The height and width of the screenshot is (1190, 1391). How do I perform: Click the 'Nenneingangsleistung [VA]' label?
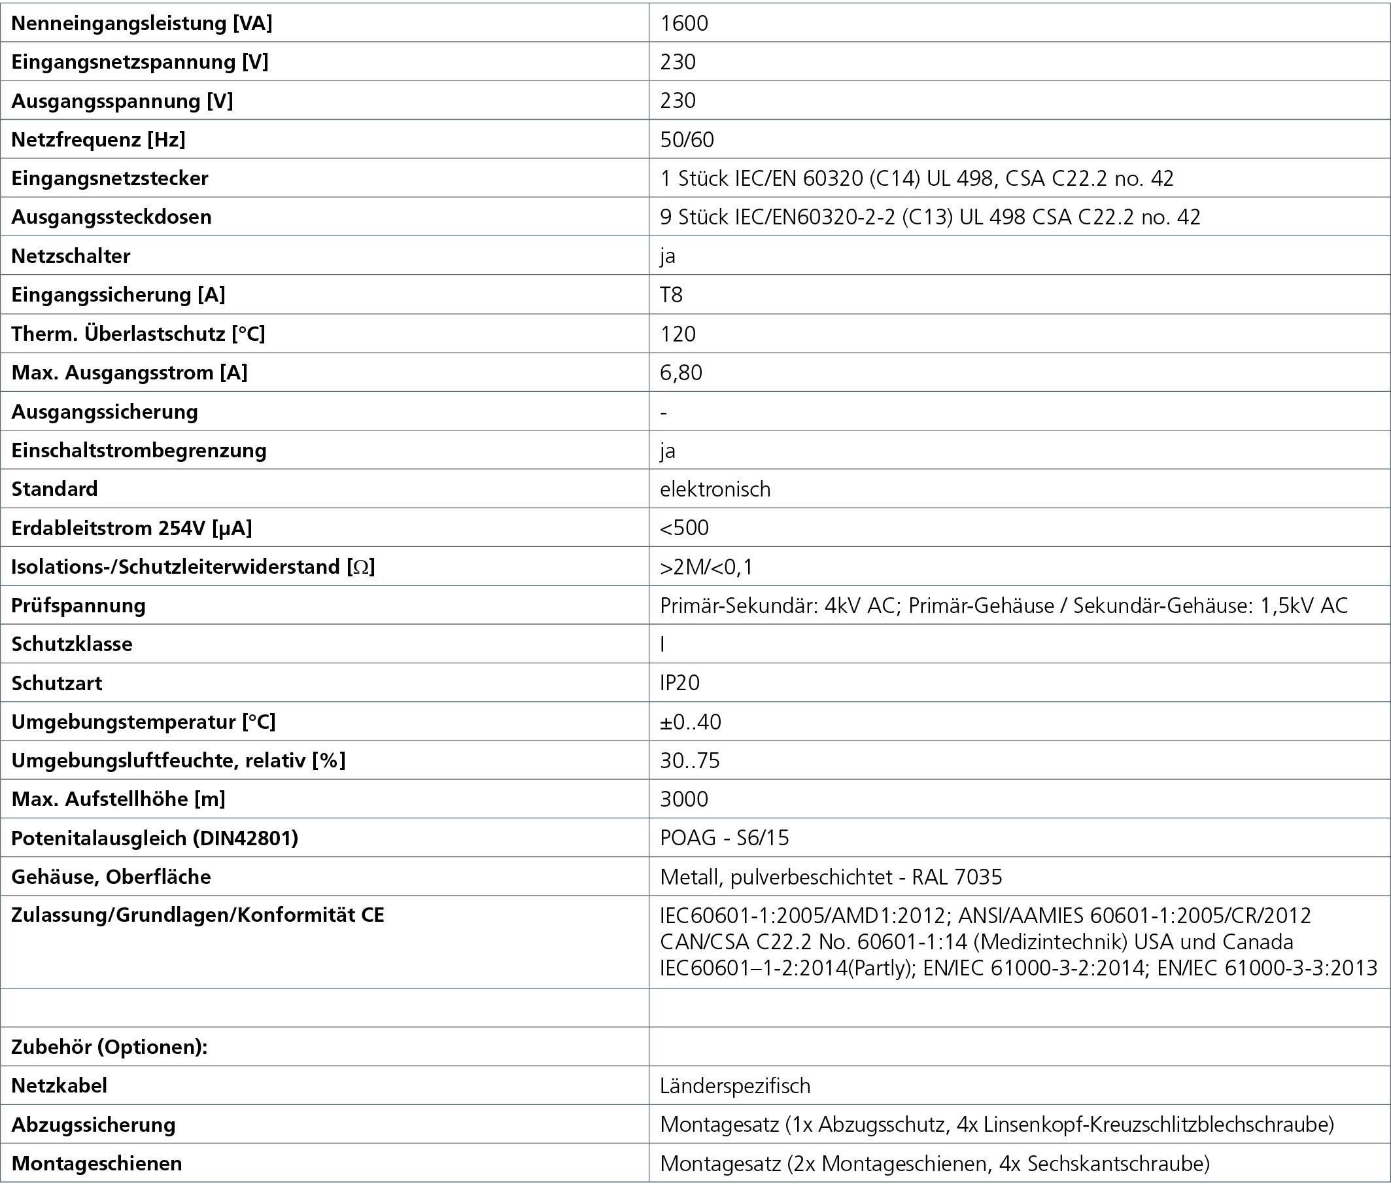point(142,24)
